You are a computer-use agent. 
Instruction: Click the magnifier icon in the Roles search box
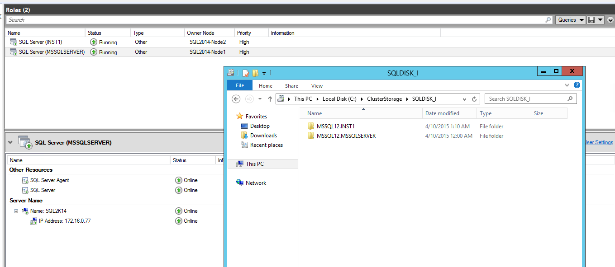[x=548, y=20]
